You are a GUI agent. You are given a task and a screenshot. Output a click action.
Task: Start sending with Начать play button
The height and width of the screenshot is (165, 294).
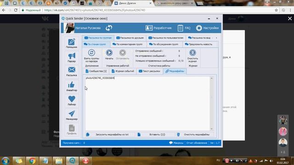tap(109, 55)
